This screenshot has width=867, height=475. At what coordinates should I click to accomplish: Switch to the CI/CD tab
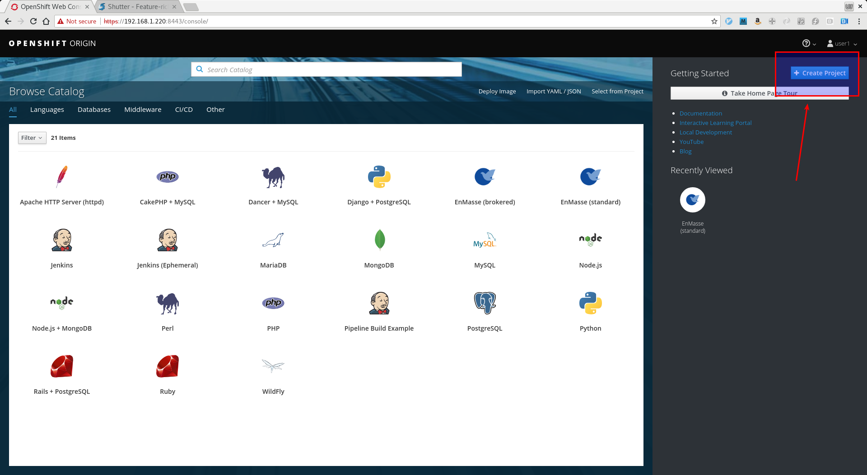(184, 110)
